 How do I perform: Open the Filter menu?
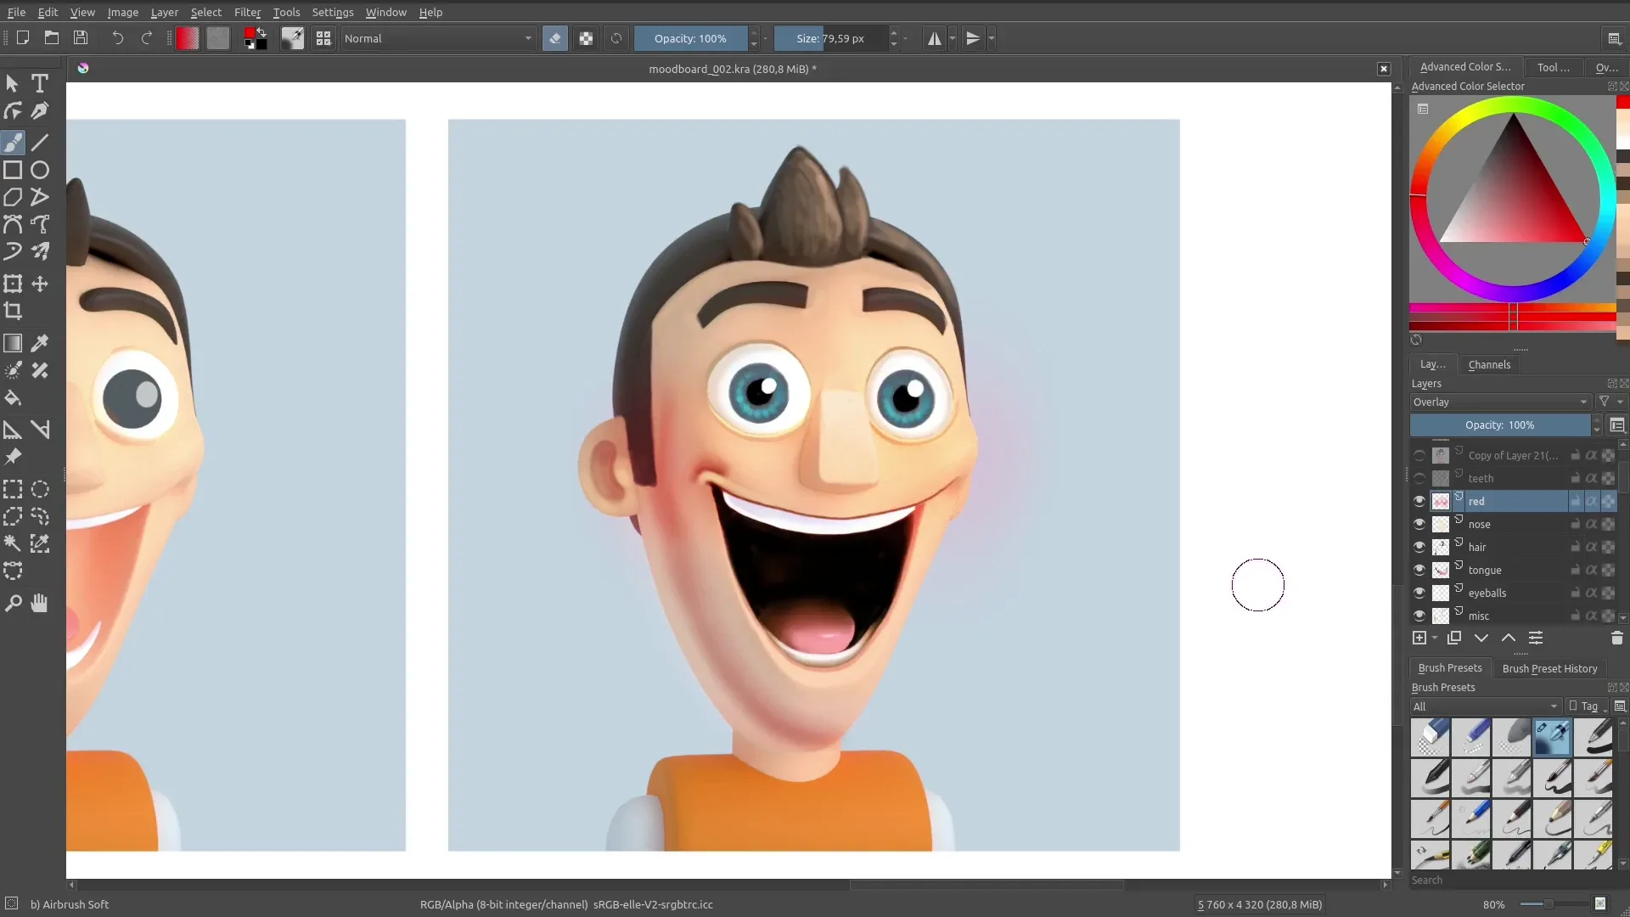click(x=247, y=11)
